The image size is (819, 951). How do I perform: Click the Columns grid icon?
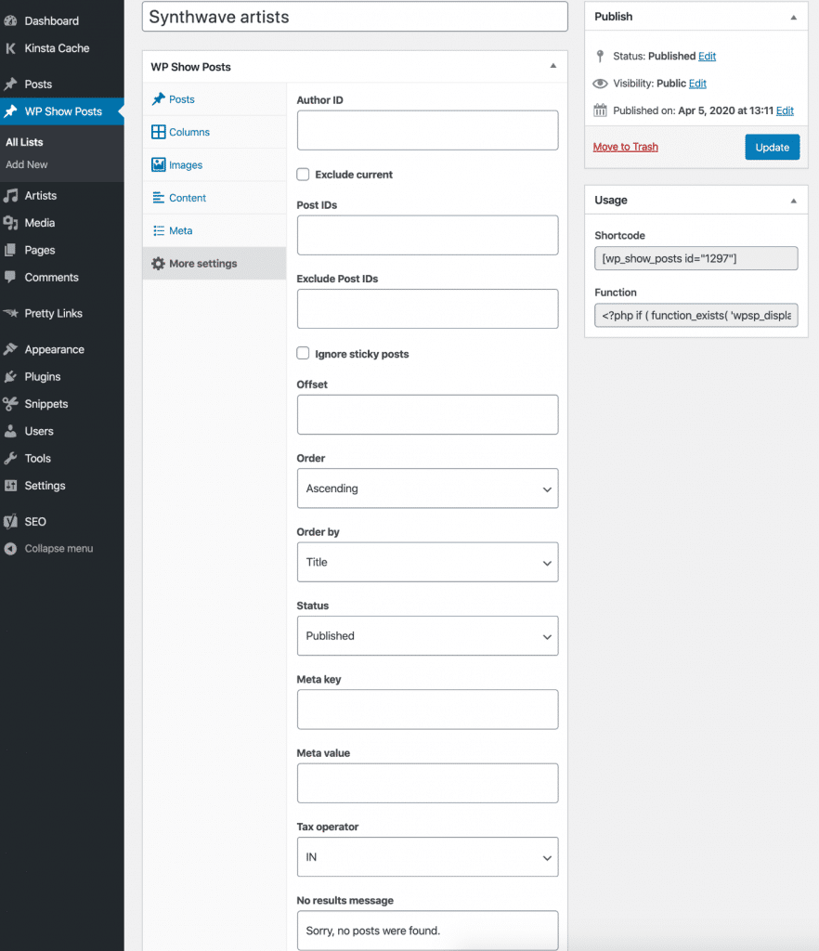(158, 132)
